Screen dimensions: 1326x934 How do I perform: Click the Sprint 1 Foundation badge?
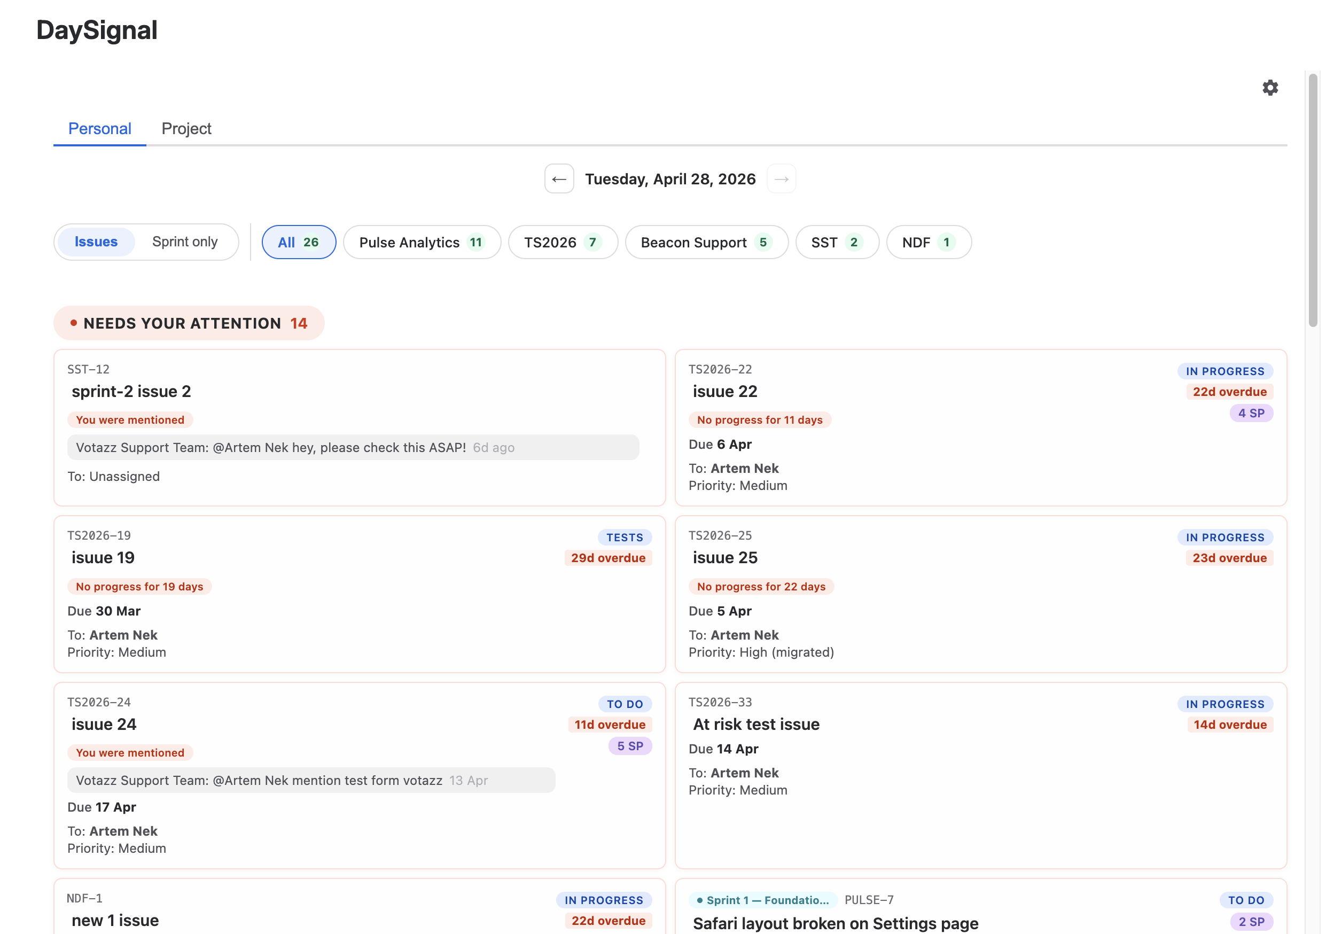762,899
